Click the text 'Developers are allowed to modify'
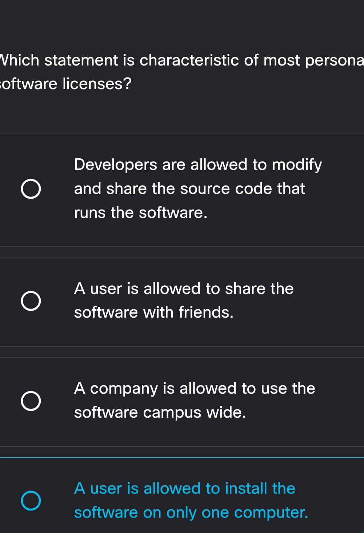 click(198, 165)
